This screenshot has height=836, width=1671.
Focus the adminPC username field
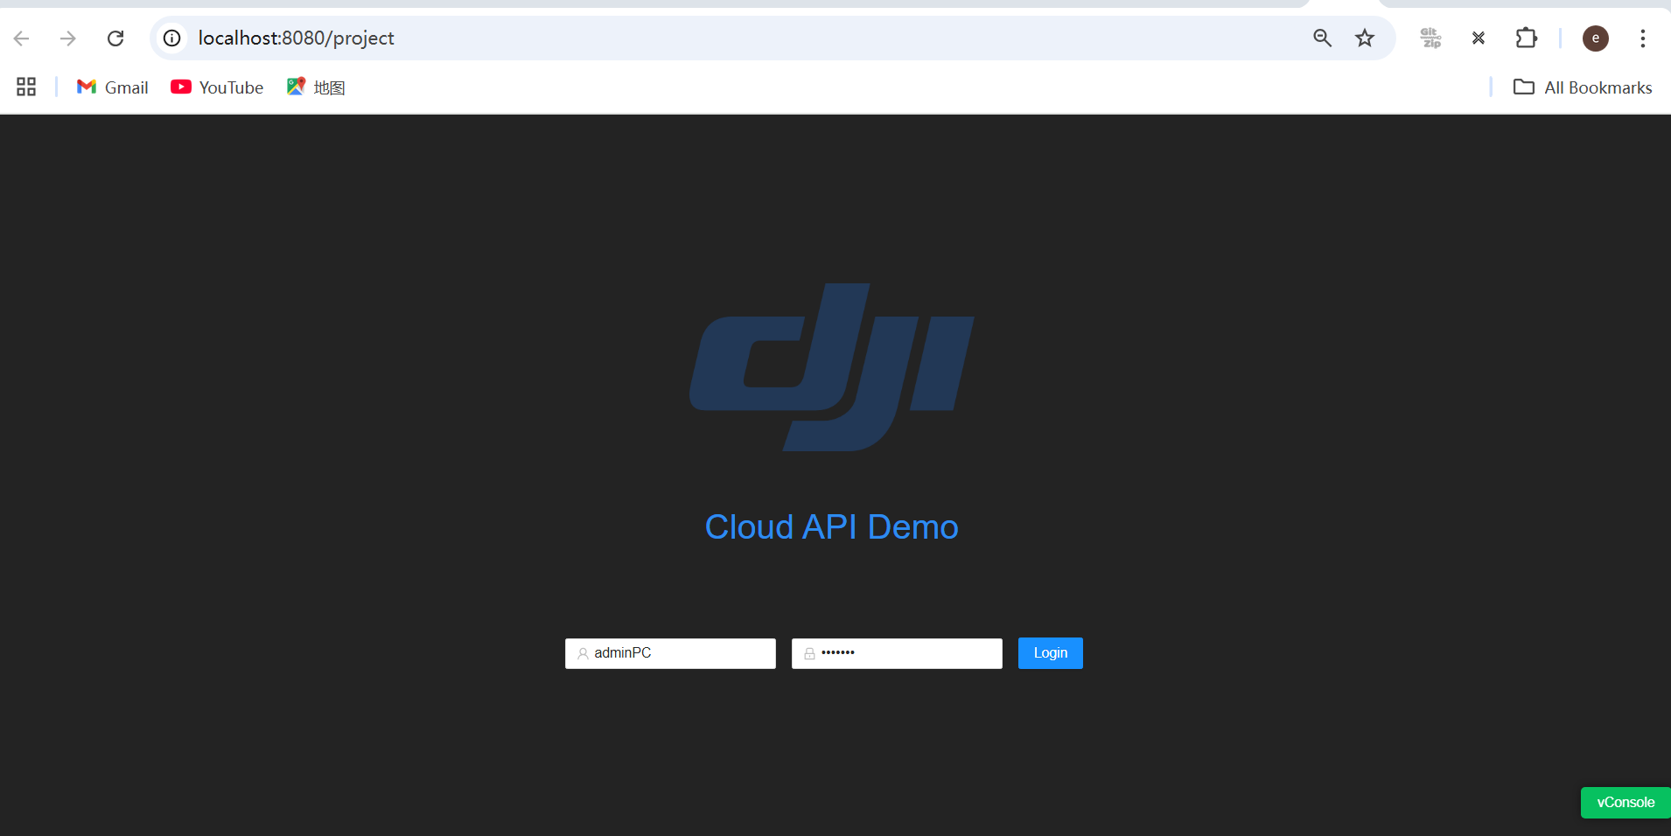click(670, 653)
